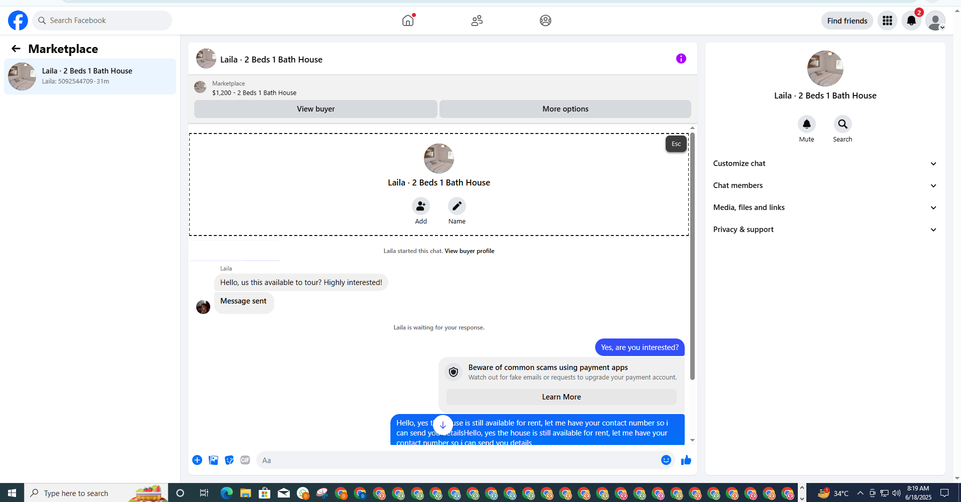The width and height of the screenshot is (961, 502).
Task: Open Microsoft Edge from taskbar
Action: [227, 493]
